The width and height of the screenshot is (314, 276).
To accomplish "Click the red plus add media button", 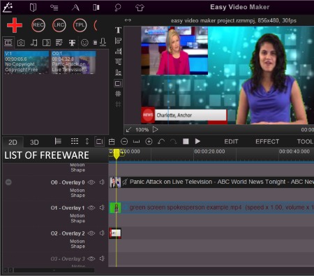I will coord(15,25).
